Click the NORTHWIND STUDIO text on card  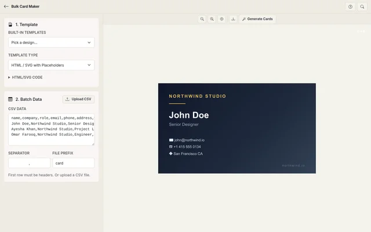click(x=197, y=96)
